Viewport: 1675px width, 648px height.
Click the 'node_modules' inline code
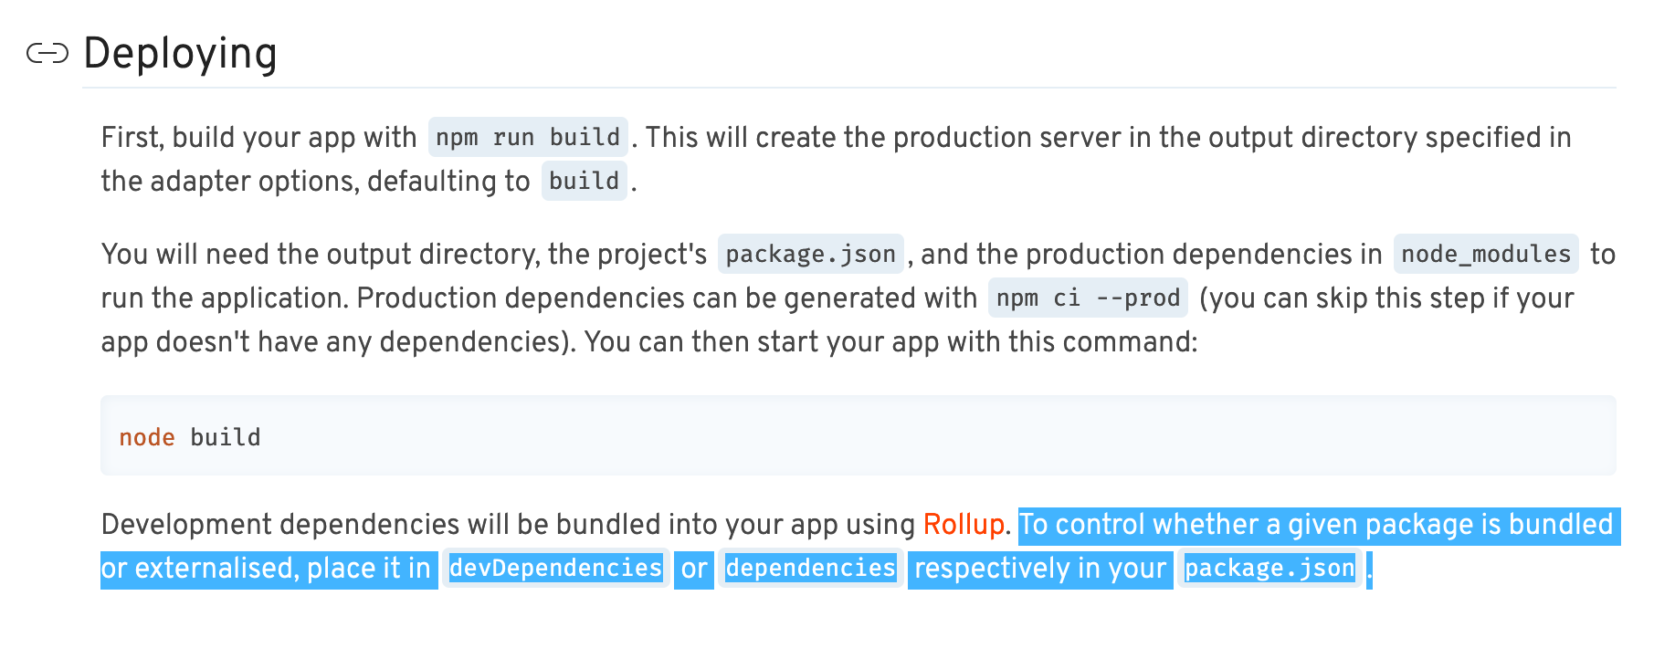pos(1485,255)
